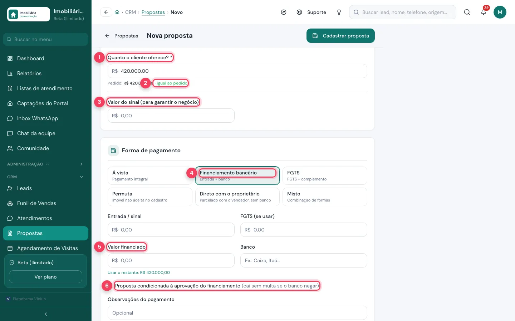Viewport: 515px width, 321px height.
Task: Open Inbox WhatsApp
Action: (45, 118)
